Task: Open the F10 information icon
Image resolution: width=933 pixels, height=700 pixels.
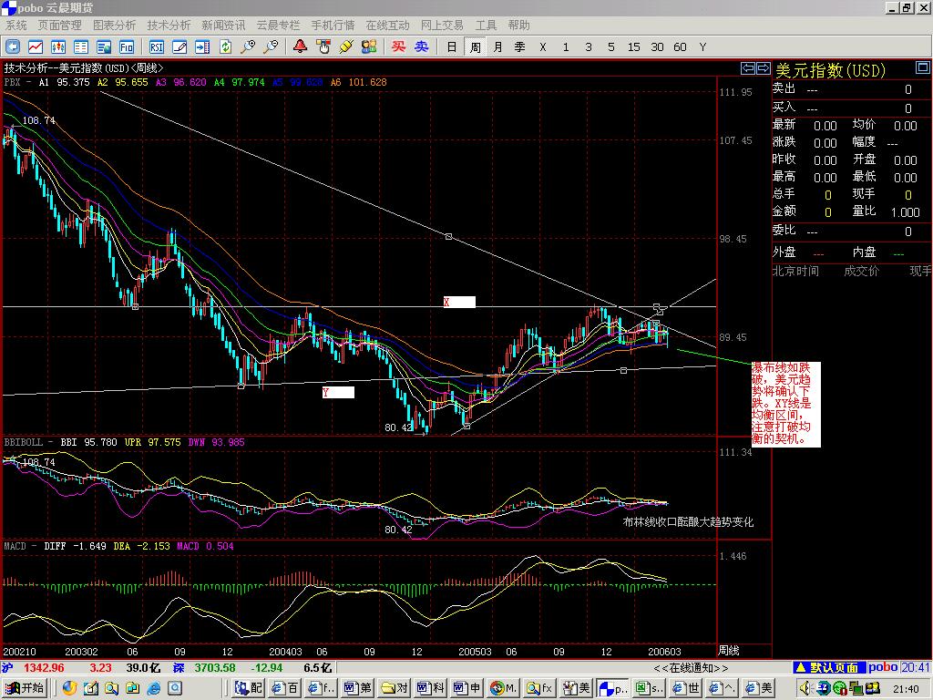Action: point(127,46)
